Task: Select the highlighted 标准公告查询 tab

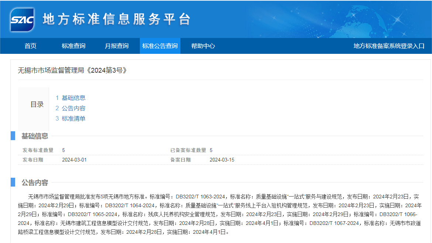Action: (x=160, y=46)
